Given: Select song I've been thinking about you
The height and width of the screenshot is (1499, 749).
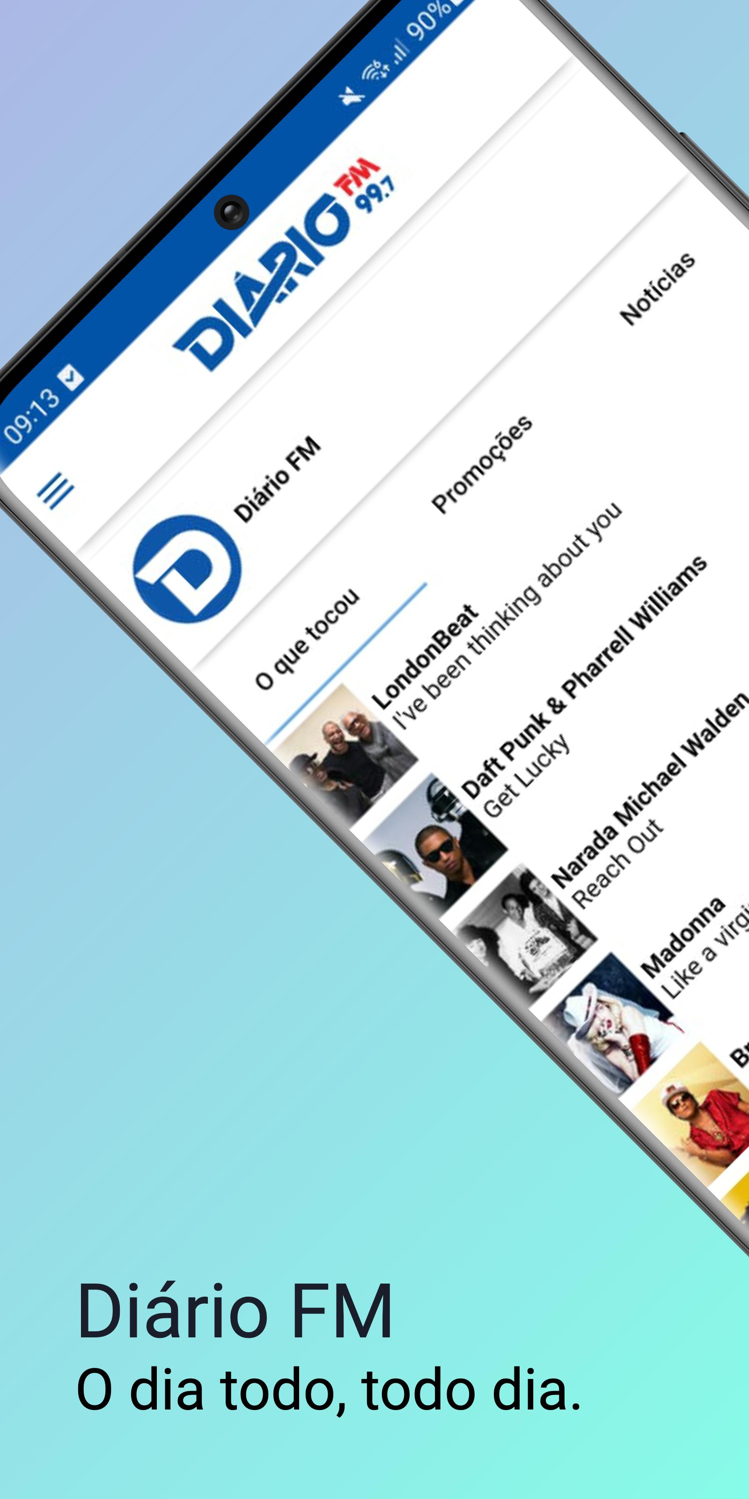Looking at the screenshot, I should 507,616.
